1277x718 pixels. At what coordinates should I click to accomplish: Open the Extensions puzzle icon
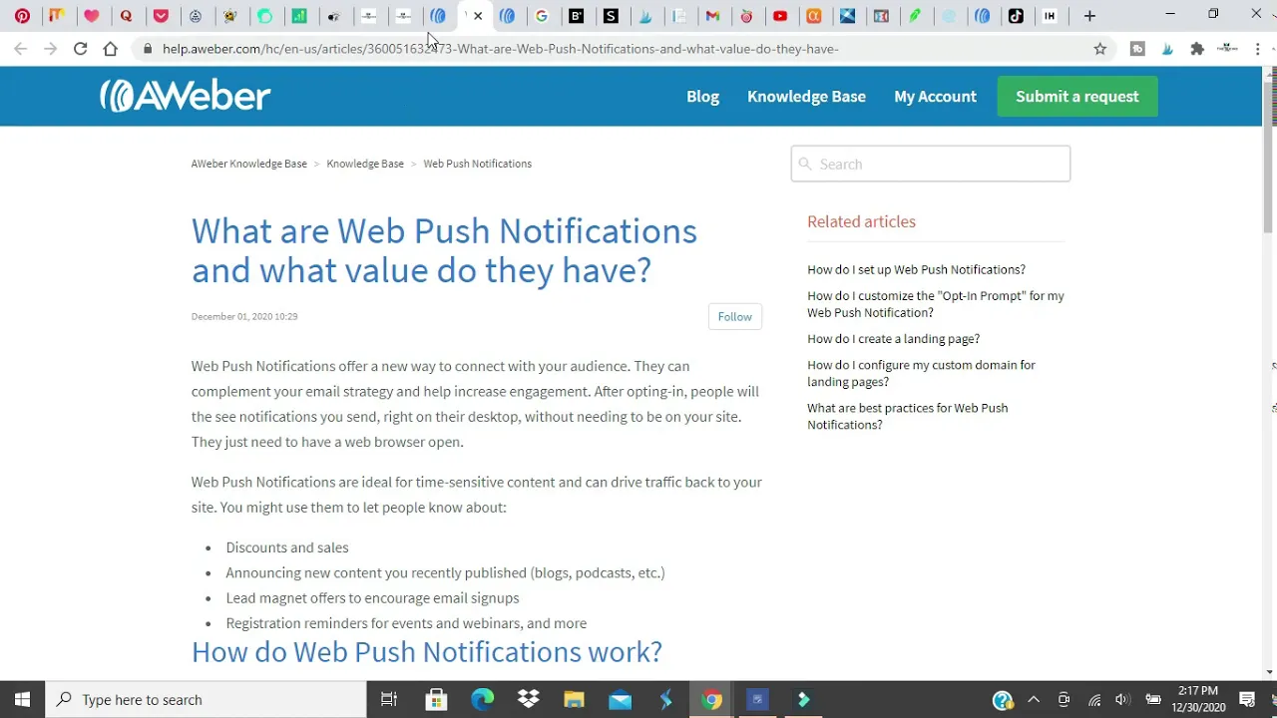click(x=1197, y=48)
